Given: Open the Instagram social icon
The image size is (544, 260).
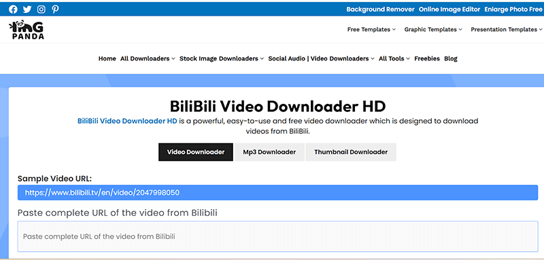Looking at the screenshot, I should pyautogui.click(x=41, y=10).
